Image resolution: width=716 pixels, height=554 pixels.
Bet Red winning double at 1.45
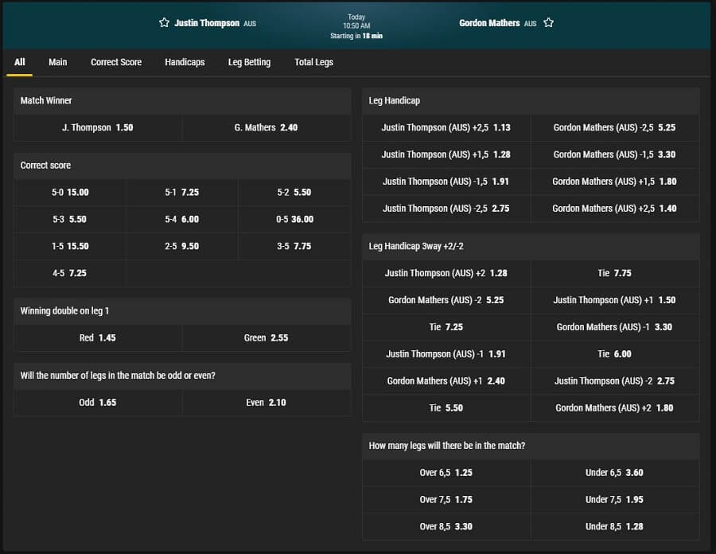tap(98, 338)
